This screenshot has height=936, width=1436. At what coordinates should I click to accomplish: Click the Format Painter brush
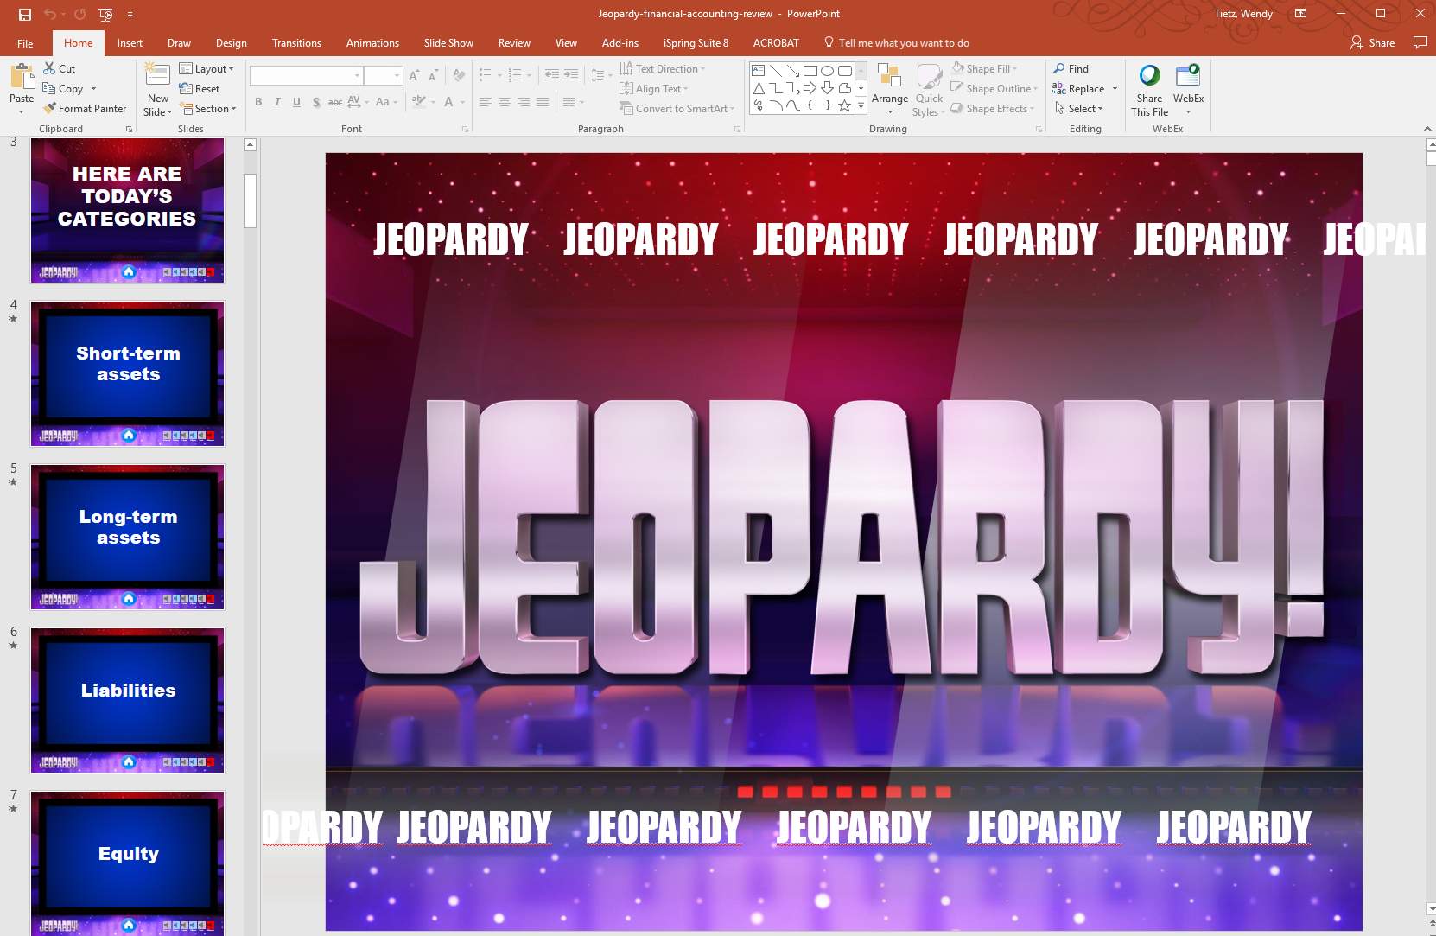point(50,109)
